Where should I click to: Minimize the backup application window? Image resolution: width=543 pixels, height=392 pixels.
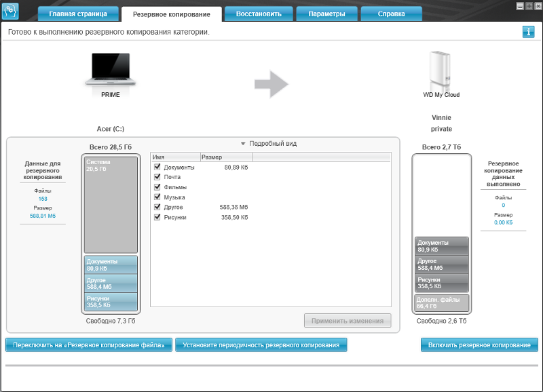pos(520,6)
